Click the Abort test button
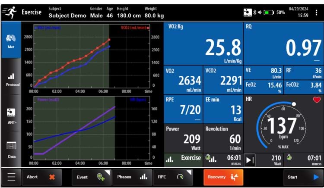Viewport: 324px width, 188px height. (41, 177)
